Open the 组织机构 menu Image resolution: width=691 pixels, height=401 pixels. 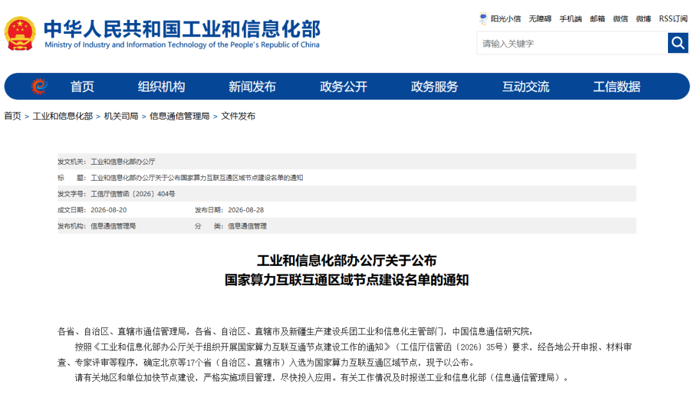(x=161, y=86)
